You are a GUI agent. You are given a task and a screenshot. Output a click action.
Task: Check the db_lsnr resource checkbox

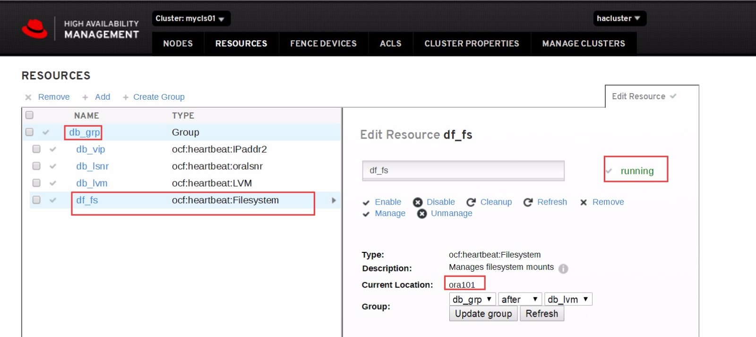(x=36, y=166)
